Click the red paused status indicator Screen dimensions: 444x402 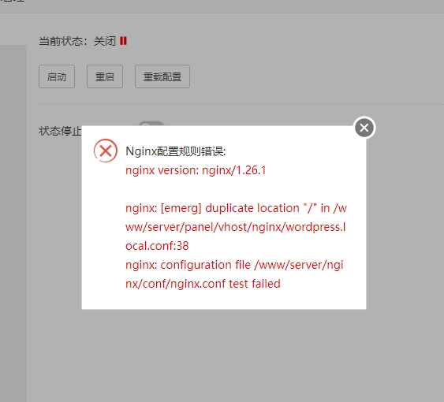click(123, 41)
